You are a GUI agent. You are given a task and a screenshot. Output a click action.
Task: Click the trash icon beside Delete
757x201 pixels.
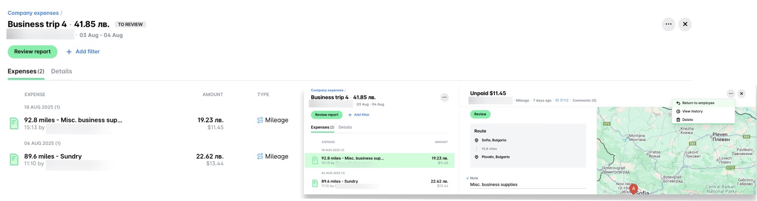point(678,120)
